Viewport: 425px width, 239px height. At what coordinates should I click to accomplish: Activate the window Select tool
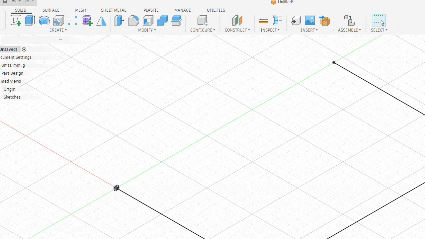pyautogui.click(x=379, y=21)
